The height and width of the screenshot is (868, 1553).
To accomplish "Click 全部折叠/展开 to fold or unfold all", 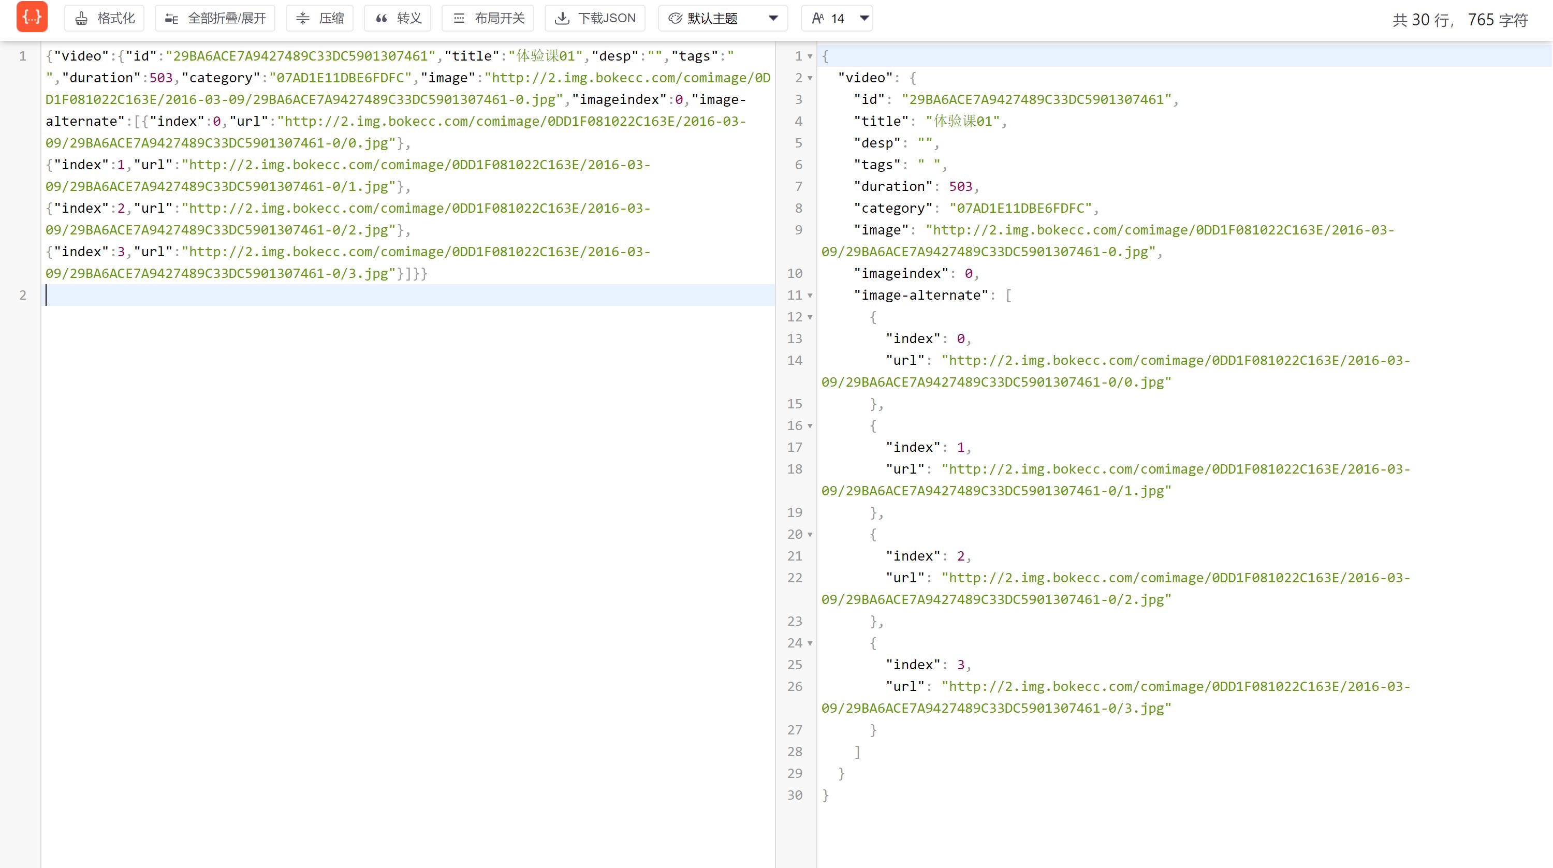I will pos(215,18).
